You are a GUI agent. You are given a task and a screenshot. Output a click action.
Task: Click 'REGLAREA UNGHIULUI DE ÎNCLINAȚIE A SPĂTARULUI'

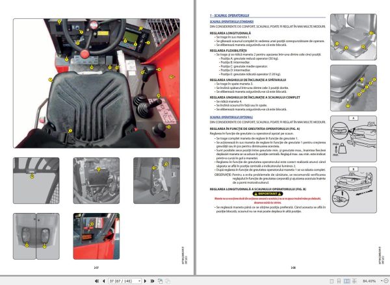(248, 80)
